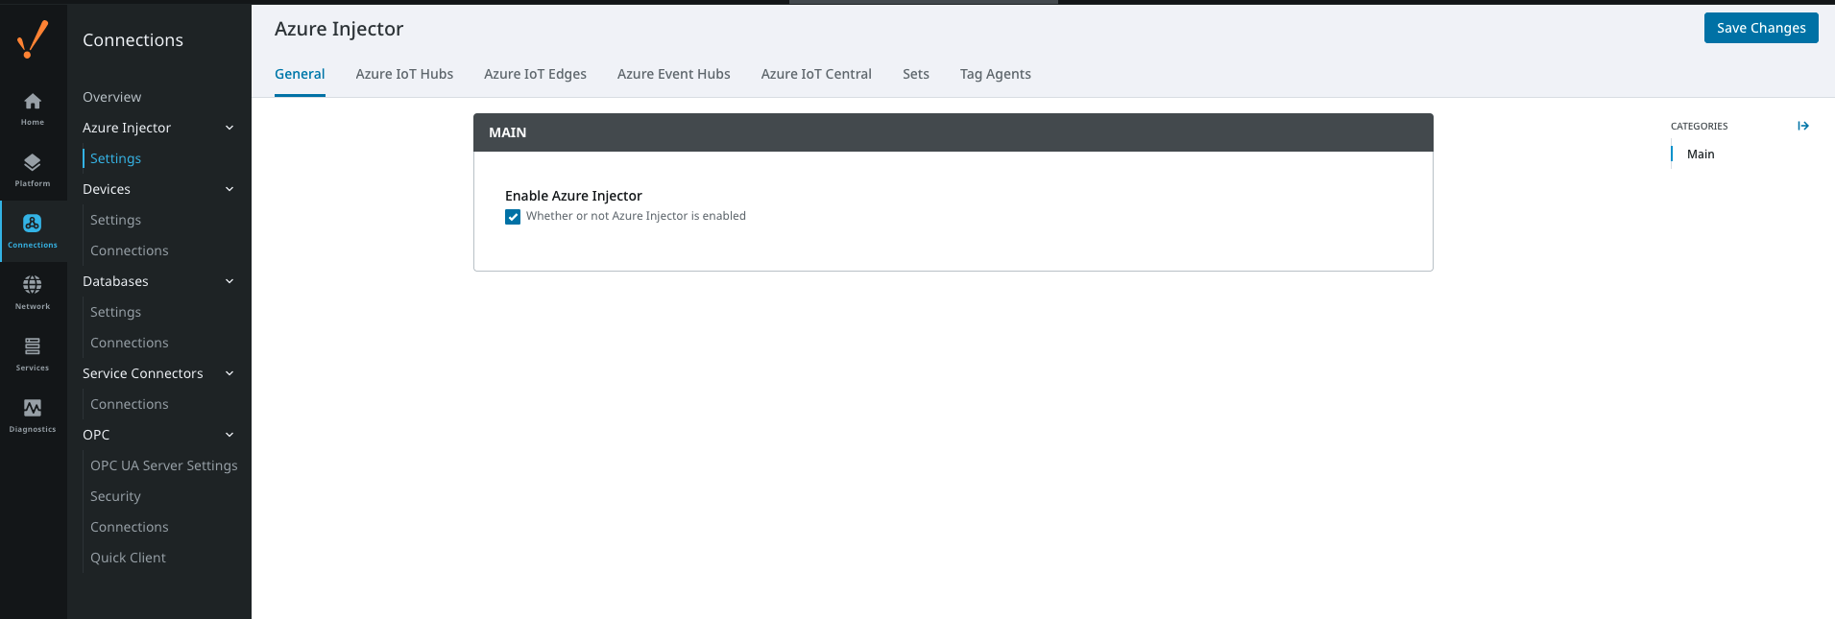Collapse the Azure Injector menu group
This screenshot has width=1835, height=619.
(229, 128)
